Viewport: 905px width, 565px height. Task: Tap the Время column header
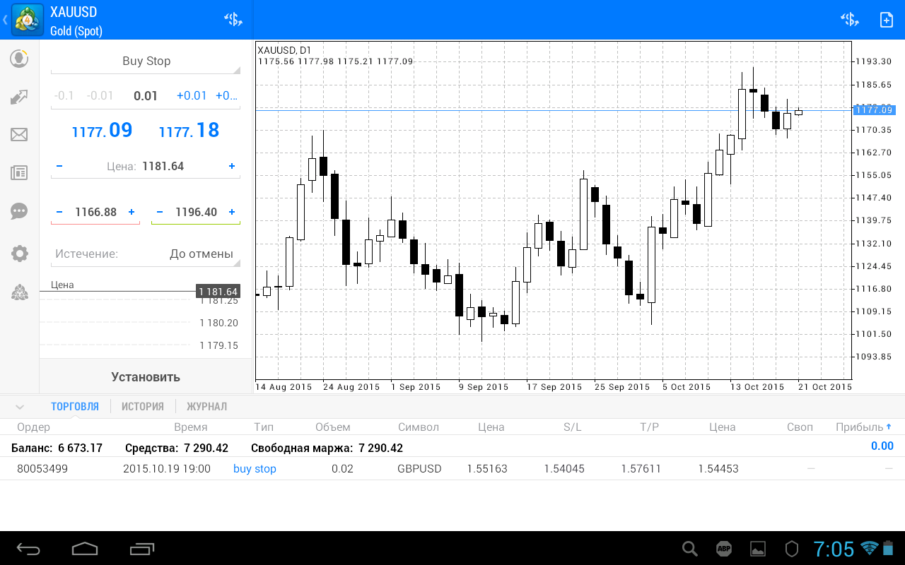[x=191, y=427]
